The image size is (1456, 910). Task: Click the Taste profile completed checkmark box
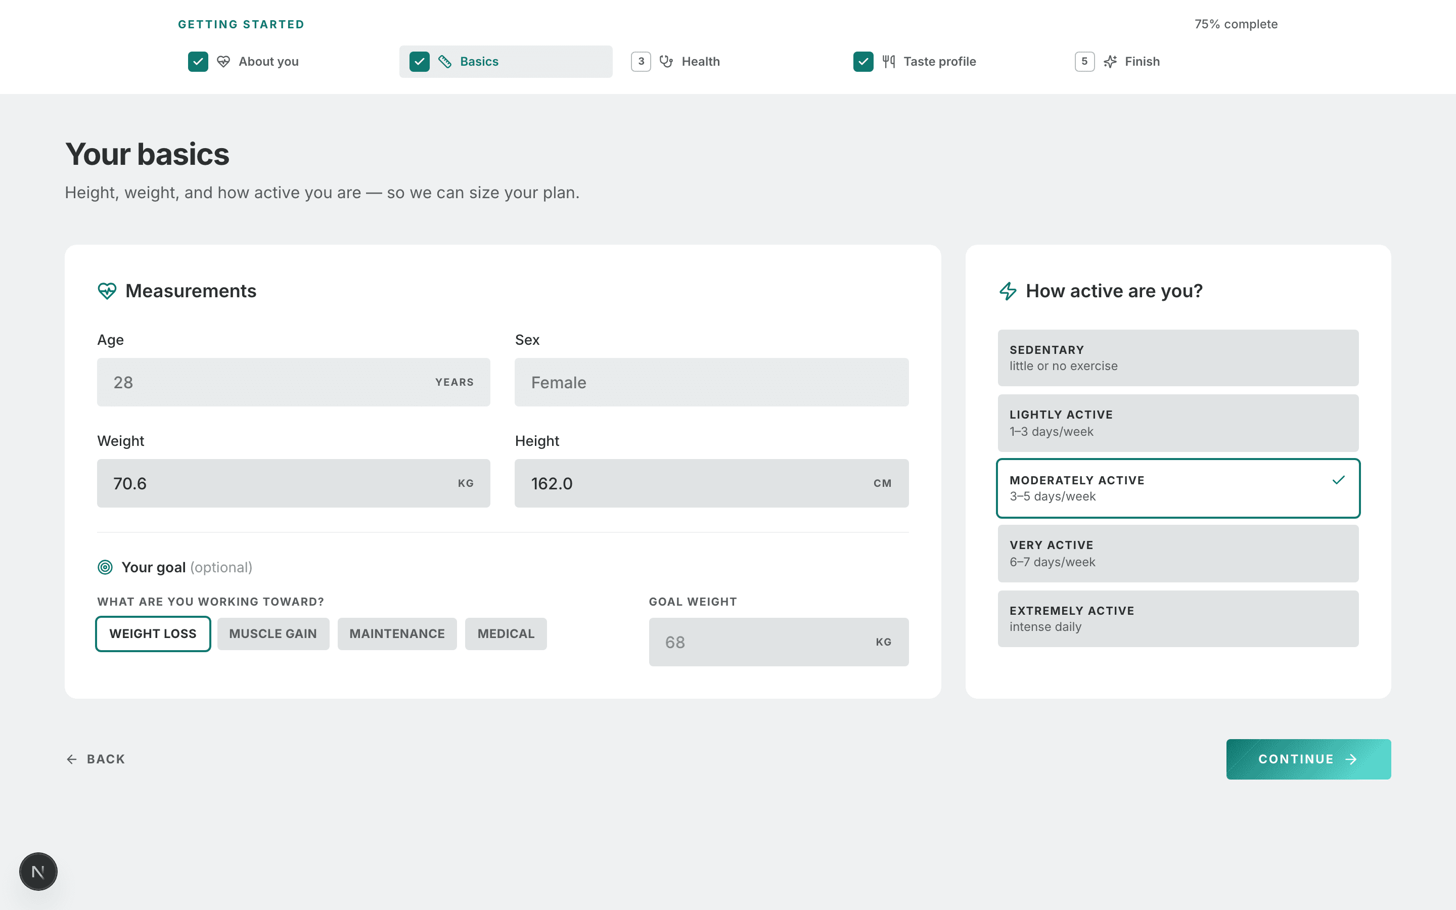(x=863, y=61)
